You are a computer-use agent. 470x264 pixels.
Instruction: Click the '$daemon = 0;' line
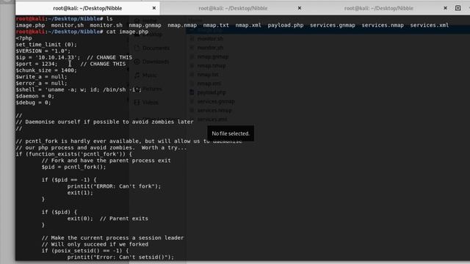point(35,96)
